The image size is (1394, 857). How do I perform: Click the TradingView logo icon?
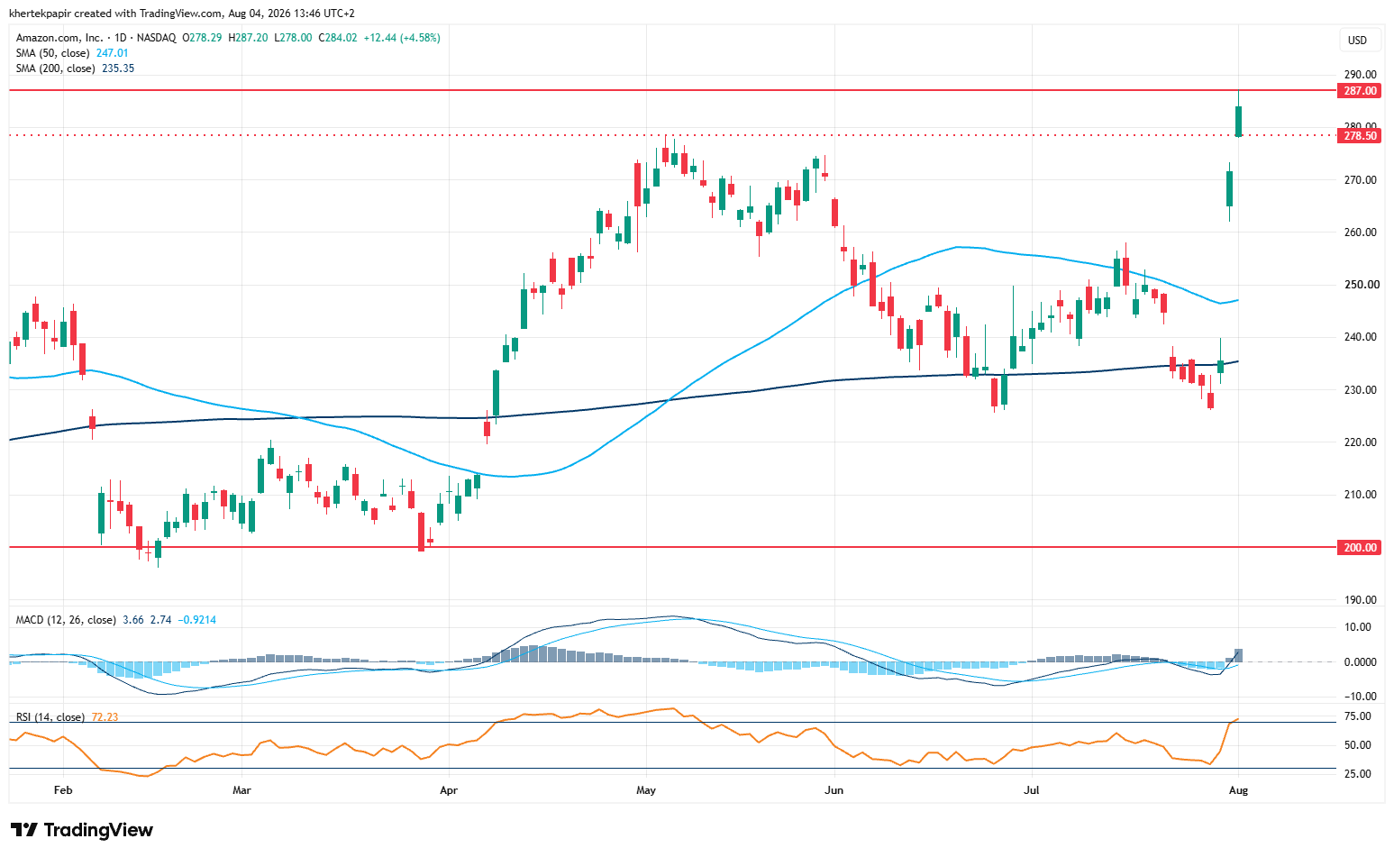[24, 830]
